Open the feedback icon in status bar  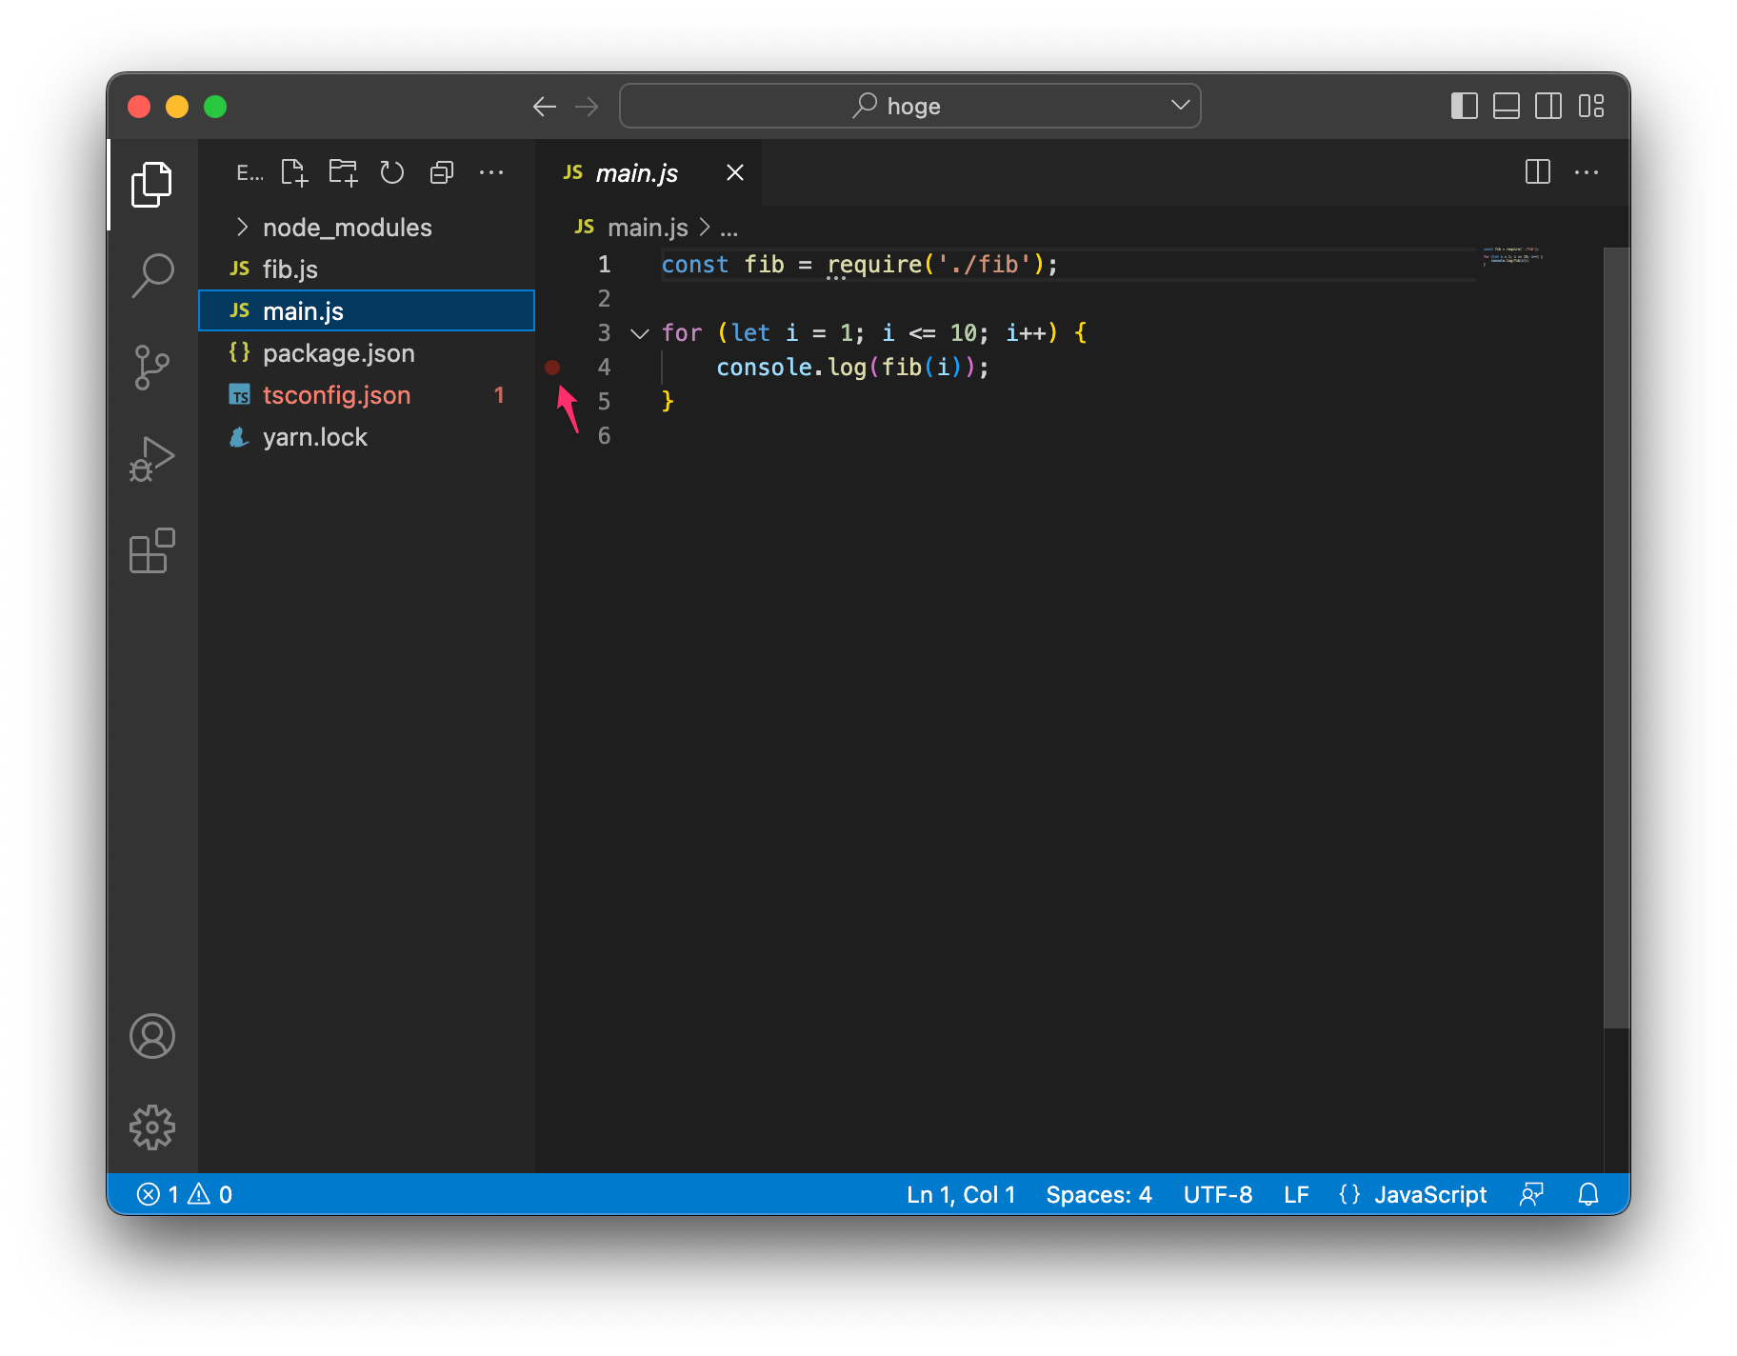coord(1531,1194)
